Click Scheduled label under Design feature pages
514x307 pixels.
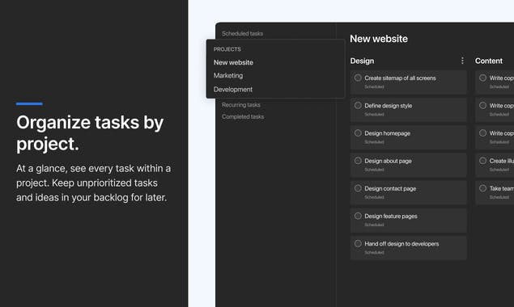374,225
